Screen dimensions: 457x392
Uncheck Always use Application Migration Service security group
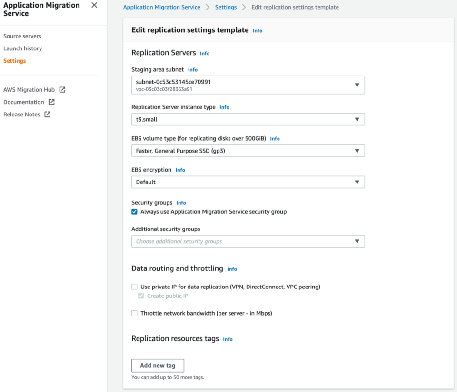point(134,212)
